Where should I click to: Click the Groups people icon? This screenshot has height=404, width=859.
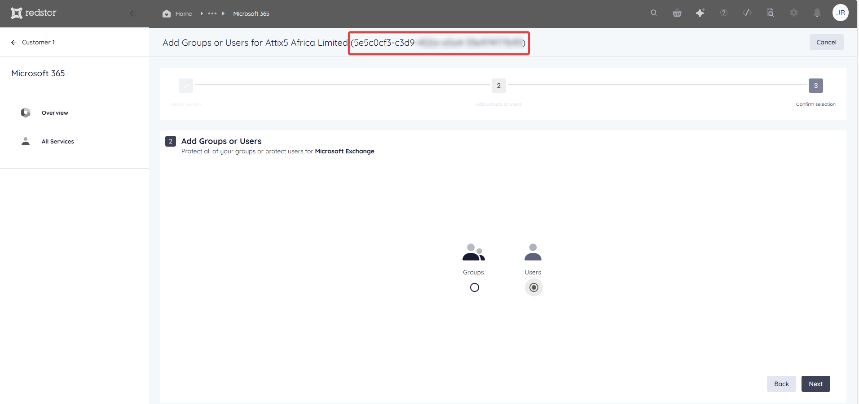pyautogui.click(x=474, y=252)
